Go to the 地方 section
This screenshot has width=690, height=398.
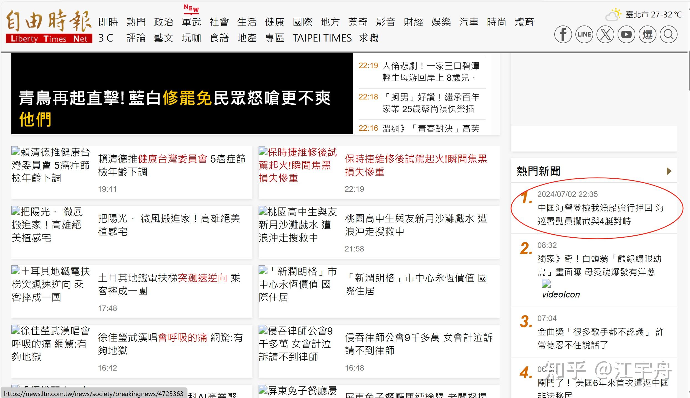pyautogui.click(x=330, y=22)
